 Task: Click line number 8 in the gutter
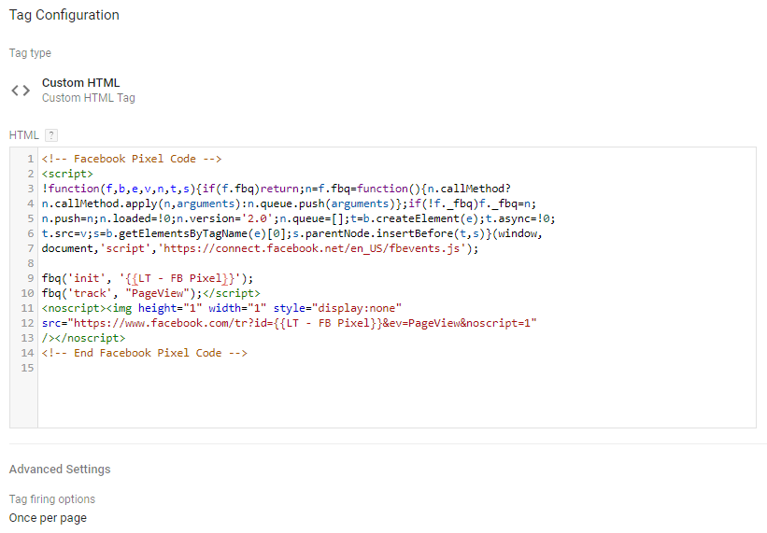30,263
